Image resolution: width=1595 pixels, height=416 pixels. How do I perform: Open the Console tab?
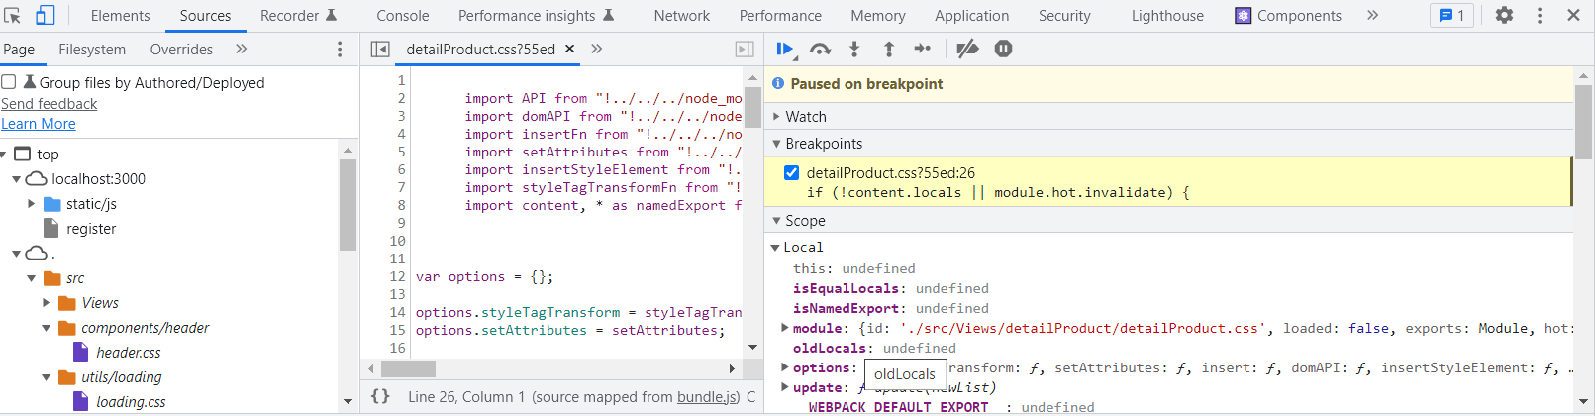402,16
